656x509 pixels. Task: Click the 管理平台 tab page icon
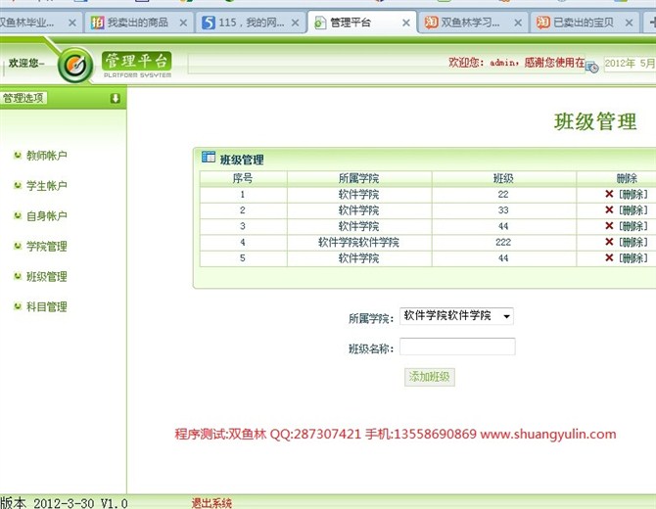tap(320, 23)
